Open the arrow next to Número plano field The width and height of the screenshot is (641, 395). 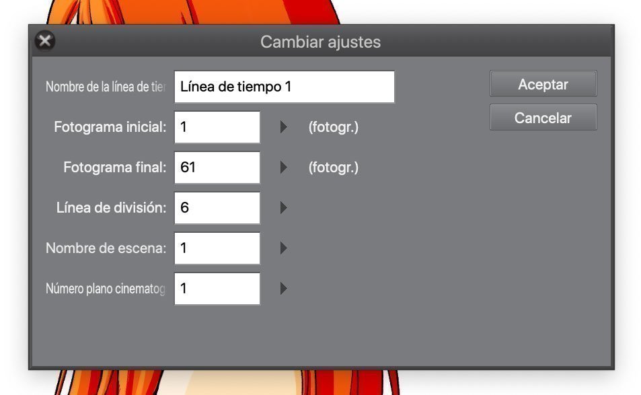click(283, 289)
